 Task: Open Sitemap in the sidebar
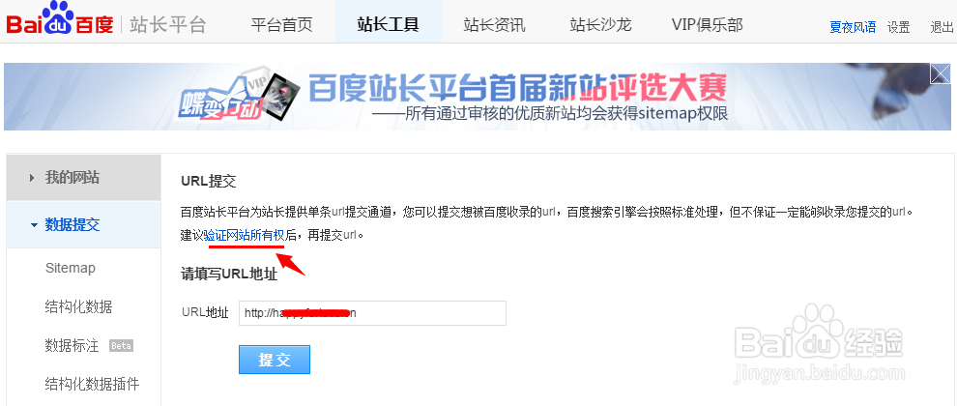click(x=71, y=268)
